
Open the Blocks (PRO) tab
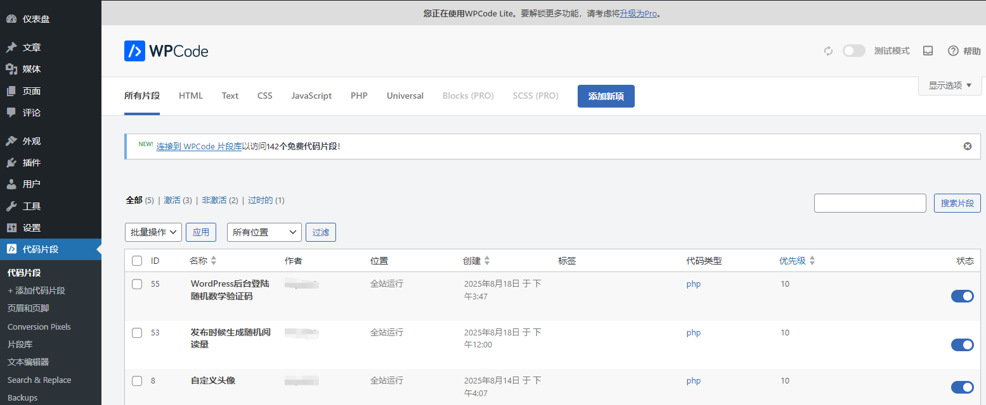[x=468, y=96]
